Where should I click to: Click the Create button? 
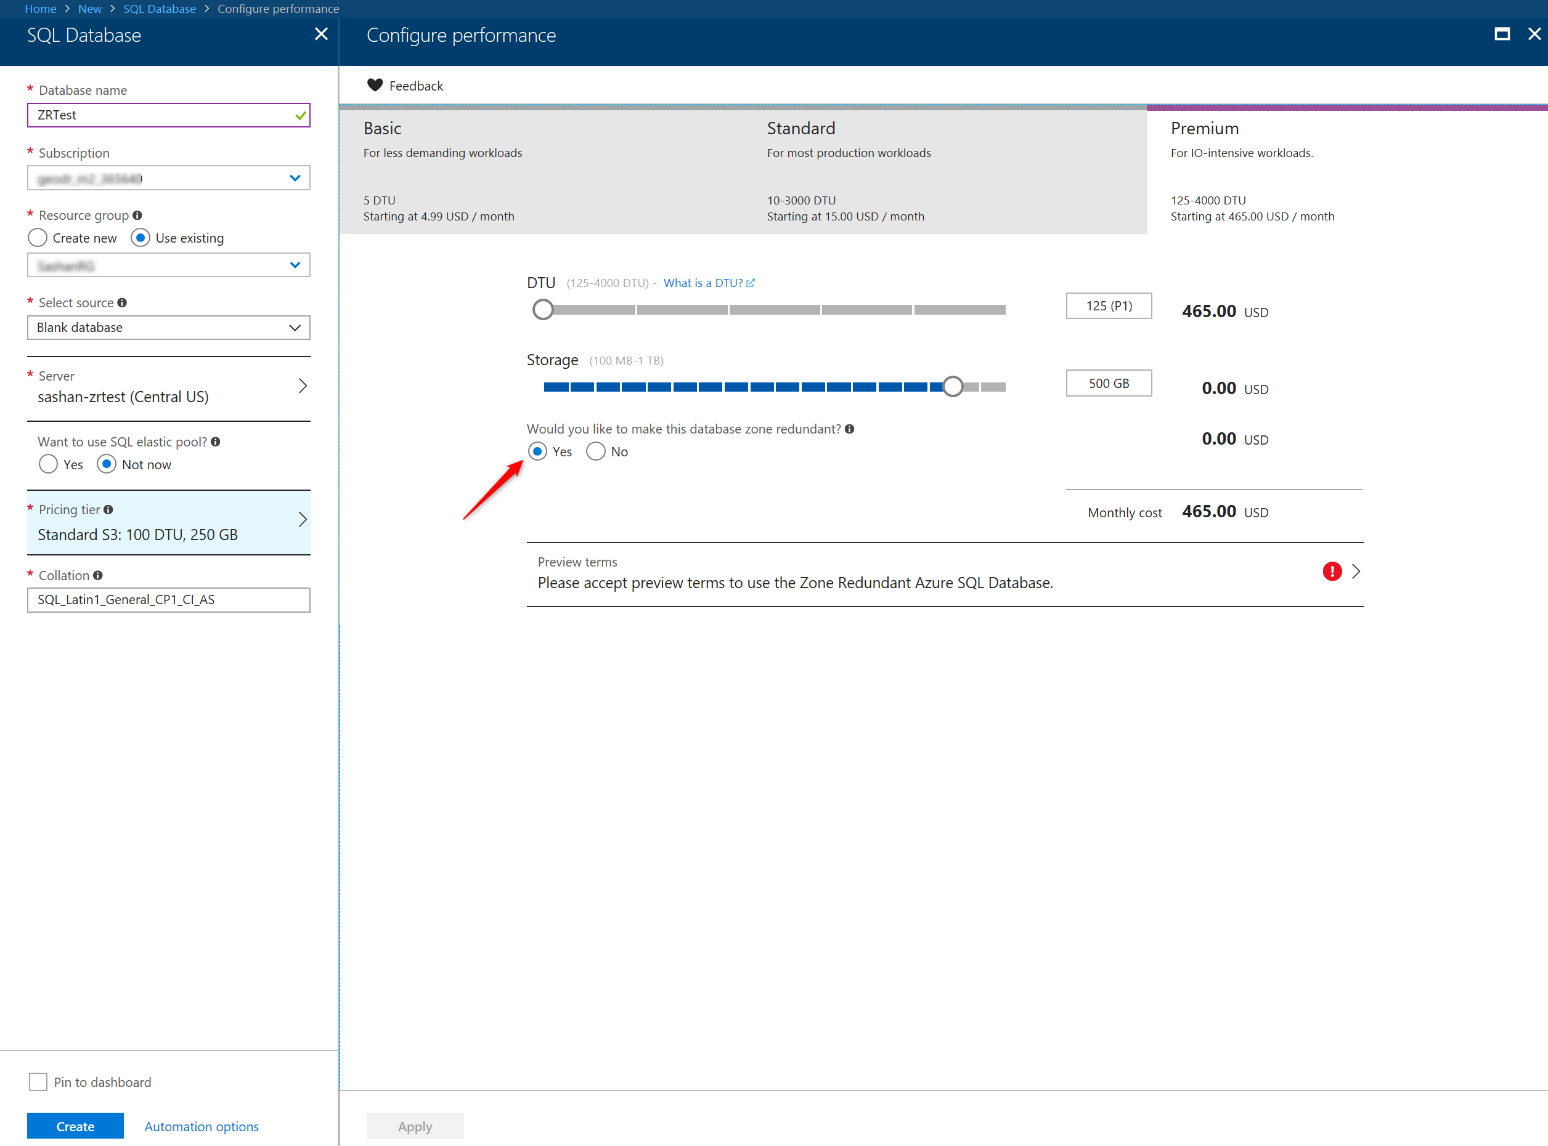75,1126
